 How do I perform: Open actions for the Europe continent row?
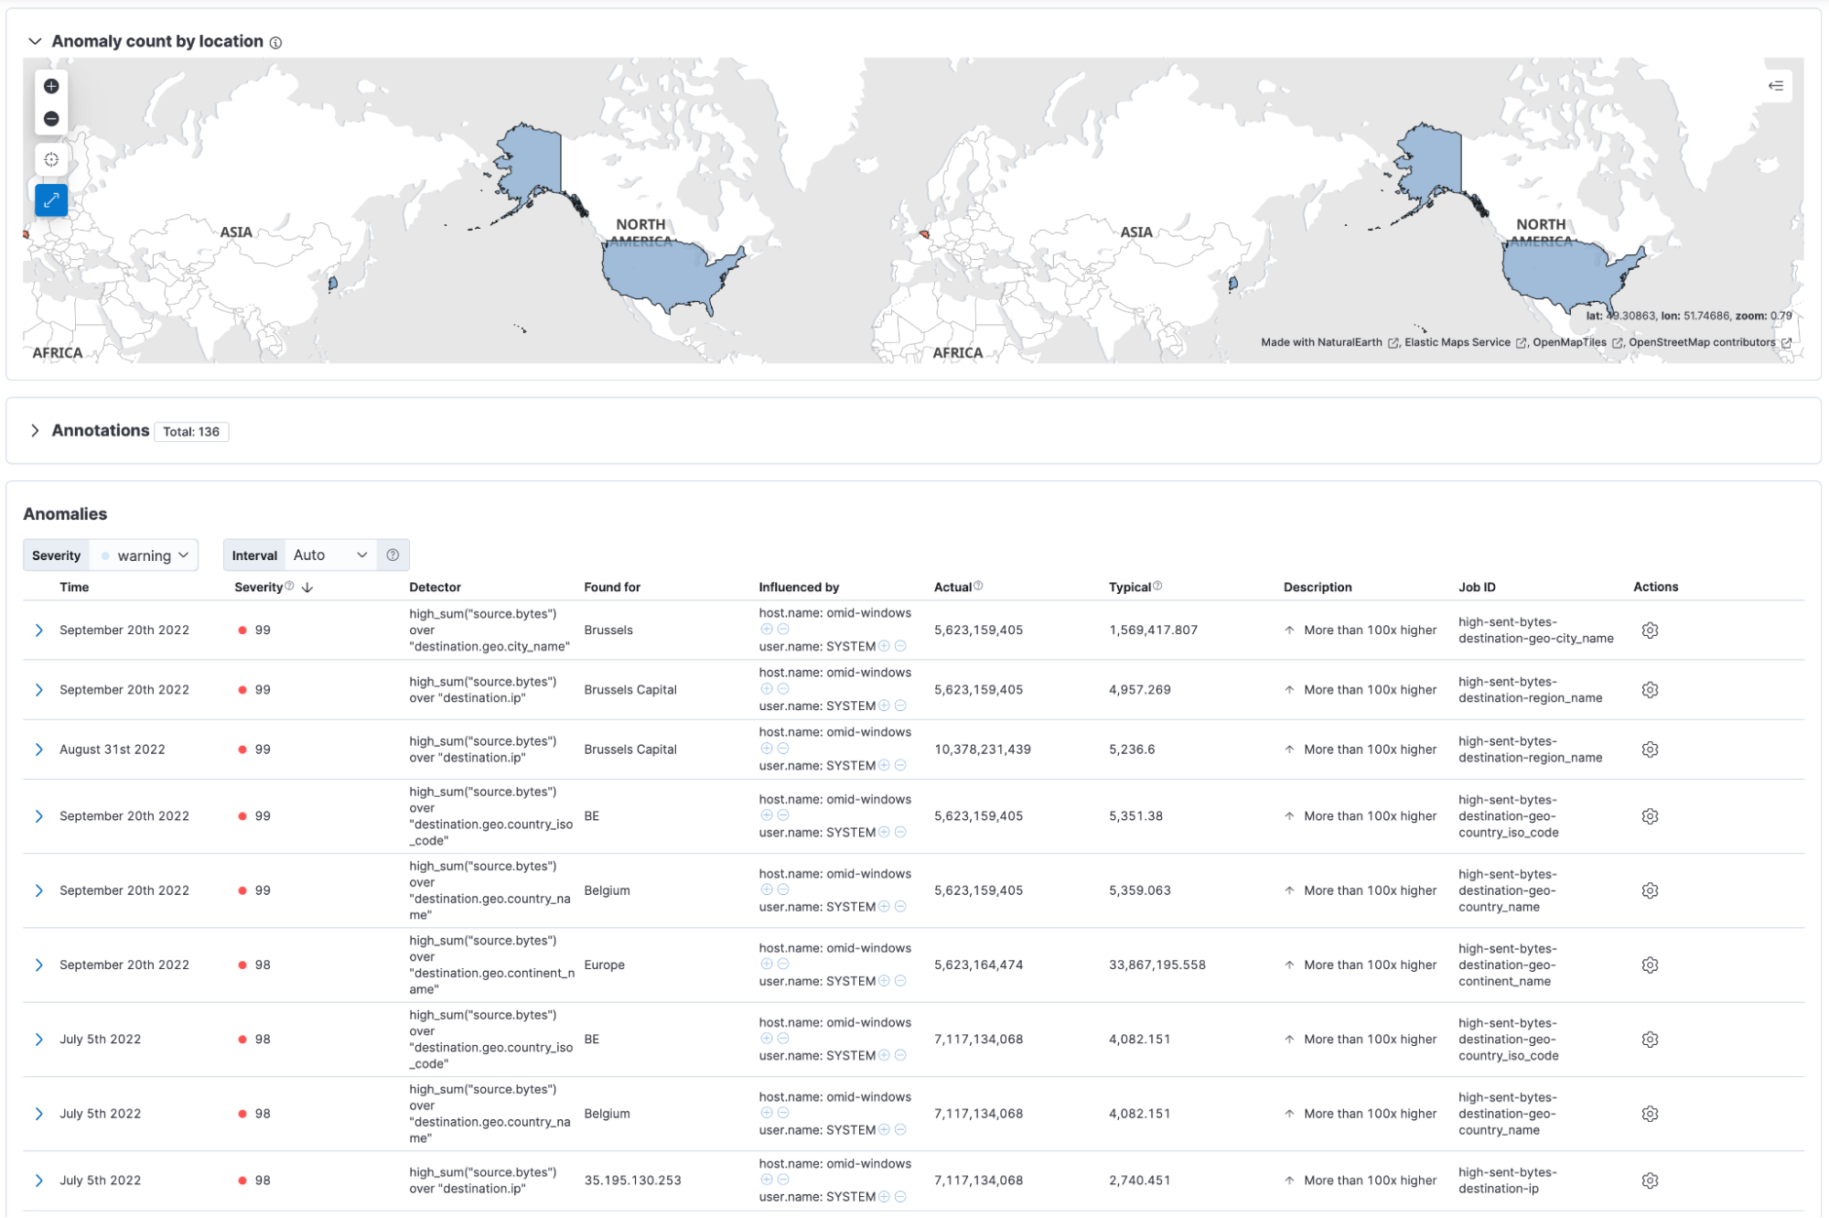point(1650,965)
